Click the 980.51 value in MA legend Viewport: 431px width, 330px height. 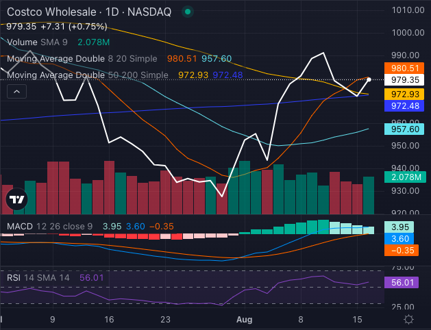tap(182, 59)
